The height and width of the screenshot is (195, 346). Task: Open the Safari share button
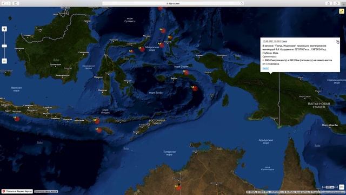[x=328, y=3]
